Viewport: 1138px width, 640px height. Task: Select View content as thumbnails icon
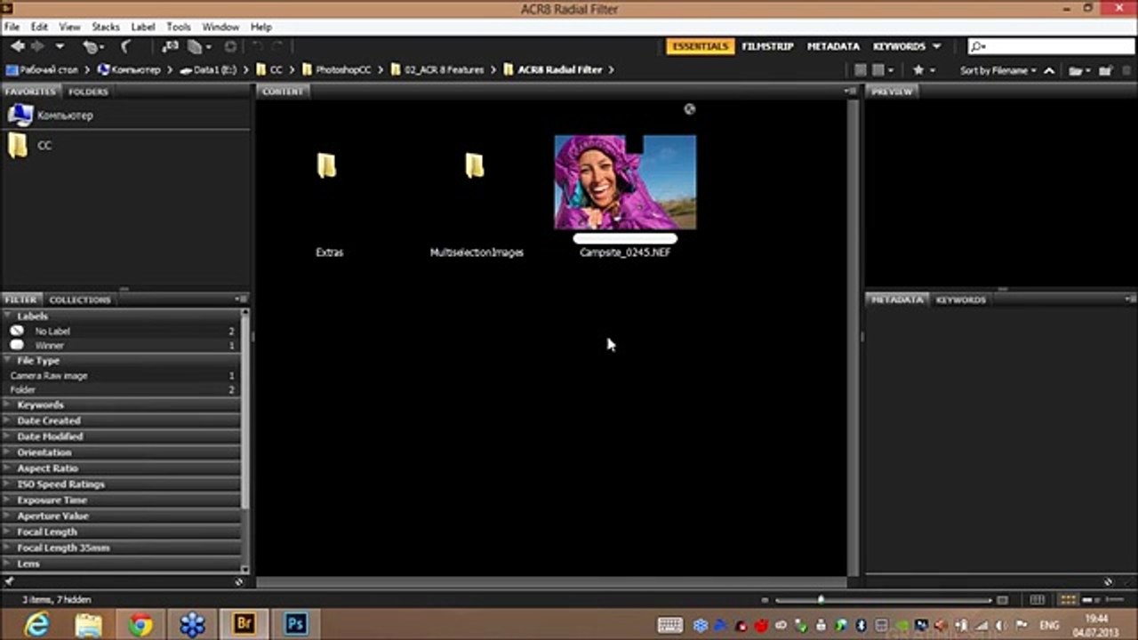(x=1069, y=600)
